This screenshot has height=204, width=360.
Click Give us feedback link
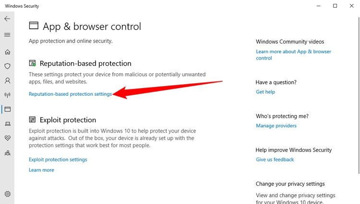tap(275, 159)
